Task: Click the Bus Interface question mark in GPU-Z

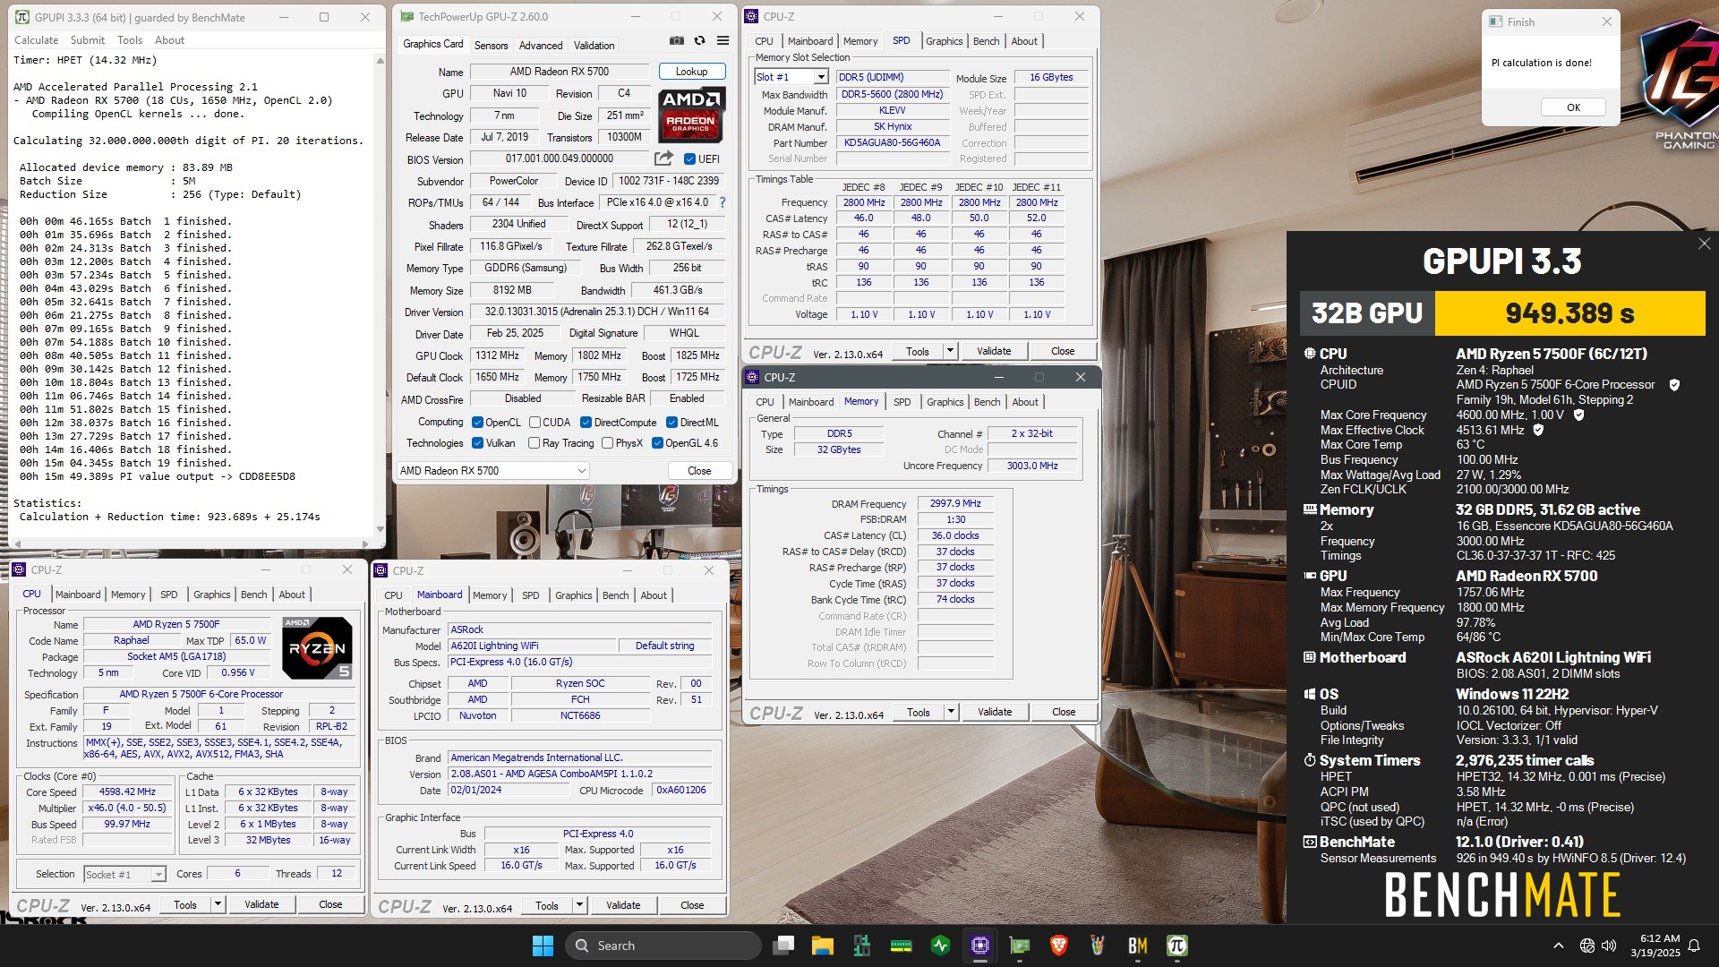Action: [x=723, y=203]
